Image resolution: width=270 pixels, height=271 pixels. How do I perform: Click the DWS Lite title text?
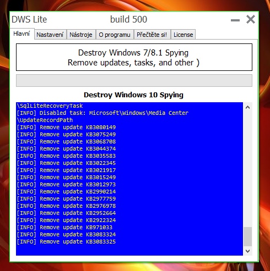click(29, 19)
